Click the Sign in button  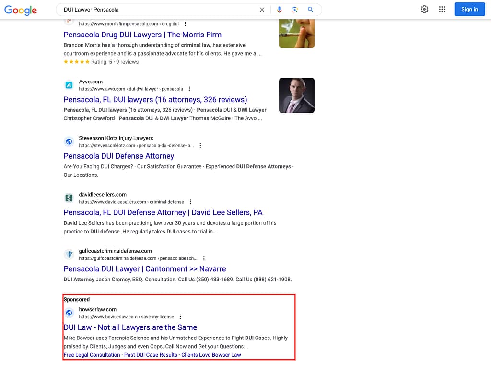pyautogui.click(x=469, y=10)
